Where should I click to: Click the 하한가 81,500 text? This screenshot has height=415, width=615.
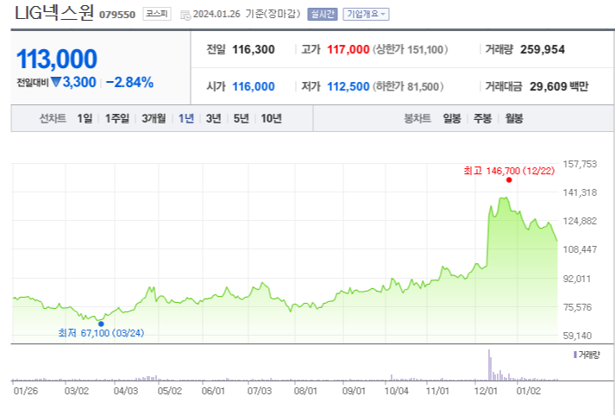point(408,86)
